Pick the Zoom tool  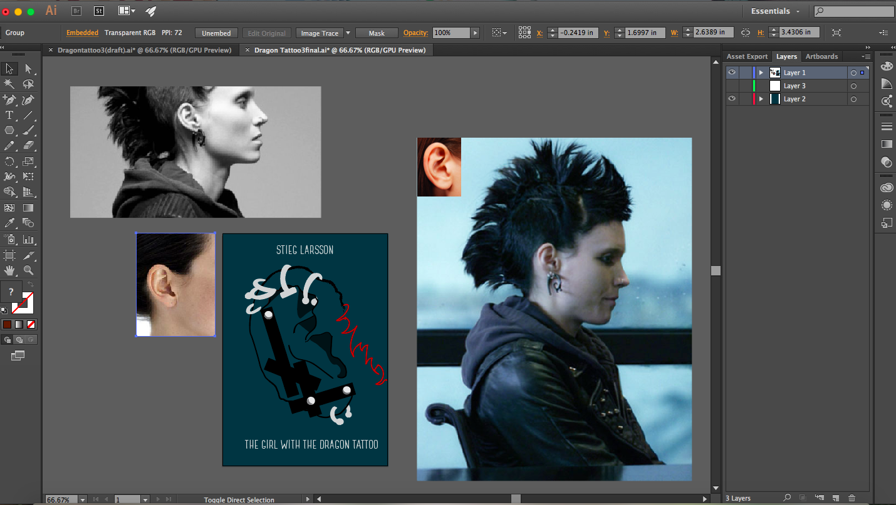coord(28,270)
